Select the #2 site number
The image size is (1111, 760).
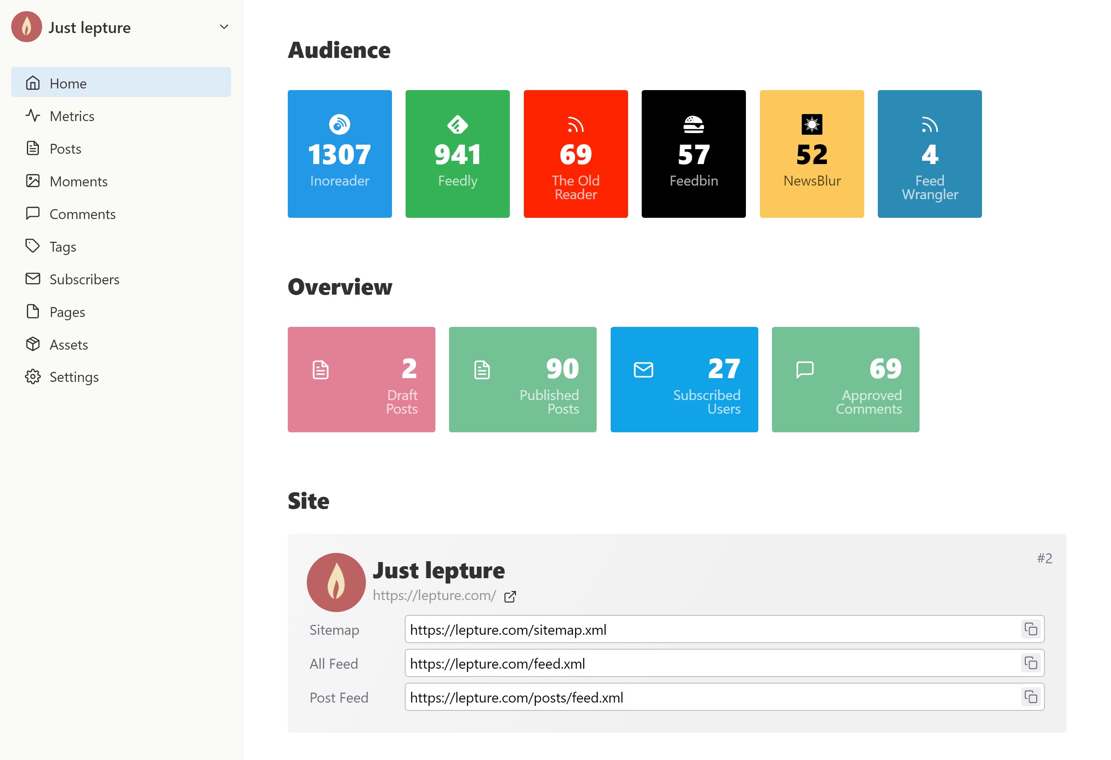coord(1044,558)
